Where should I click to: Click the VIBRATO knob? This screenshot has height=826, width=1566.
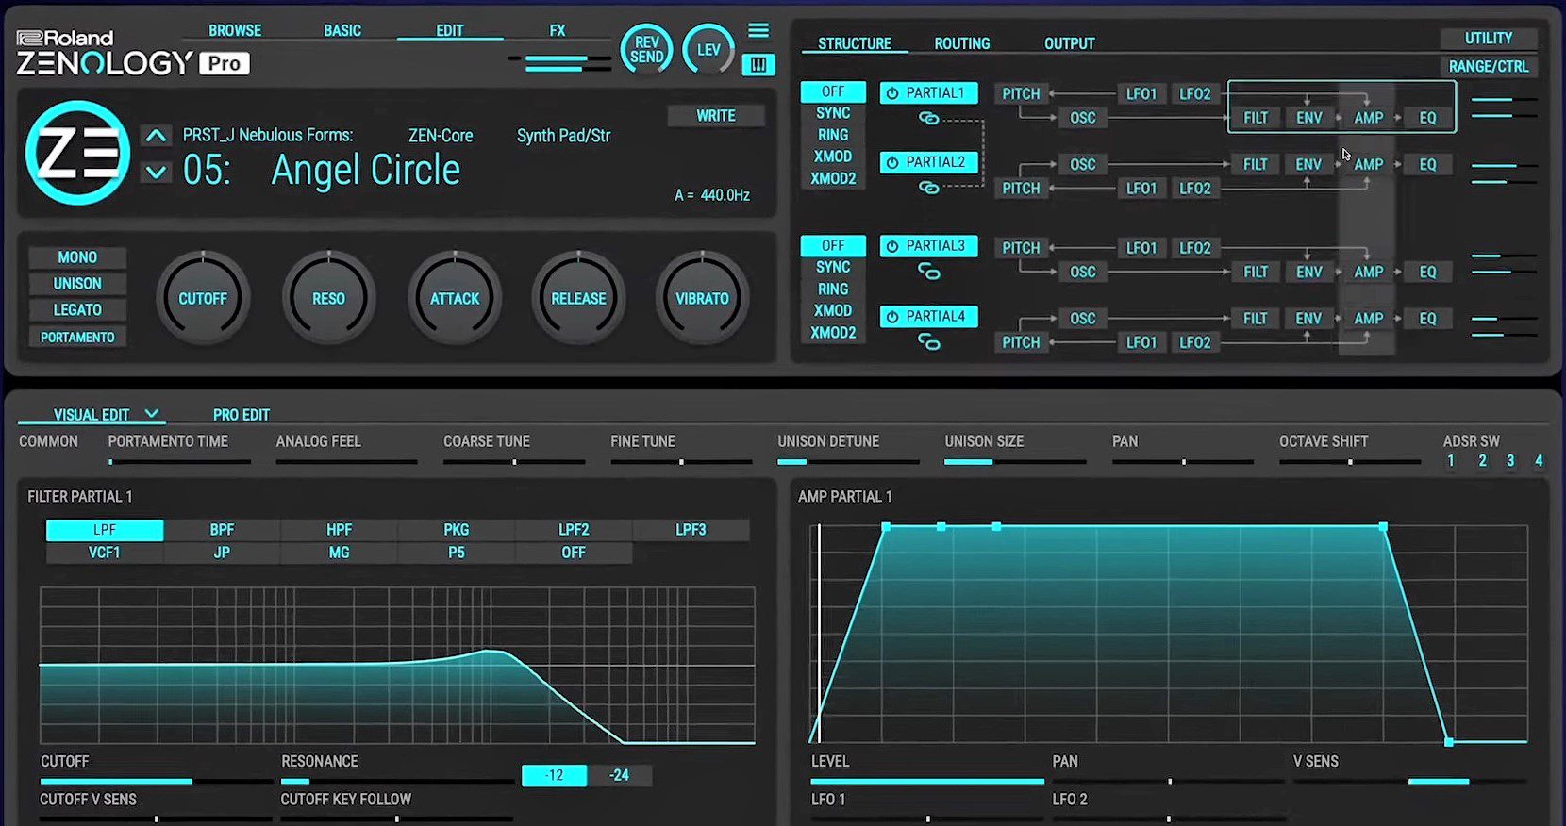702,298
